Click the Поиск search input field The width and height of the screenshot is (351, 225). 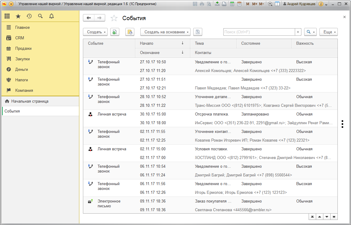point(259,32)
